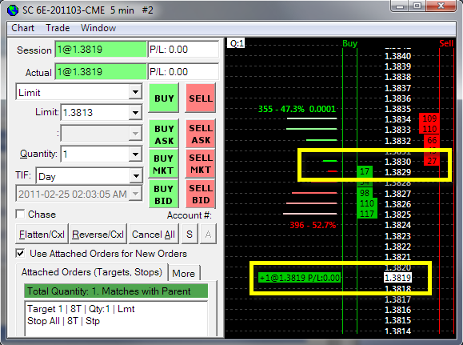This screenshot has height=345, width=463.
Task: Click the Session P/L: 0.00 field
Action: (183, 50)
